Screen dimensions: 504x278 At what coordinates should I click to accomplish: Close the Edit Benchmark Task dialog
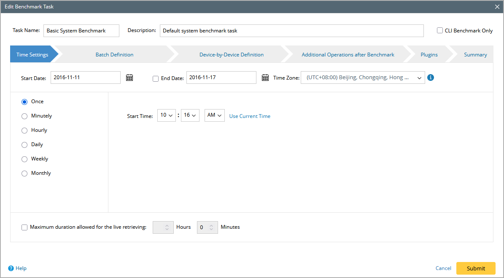pos(497,7)
